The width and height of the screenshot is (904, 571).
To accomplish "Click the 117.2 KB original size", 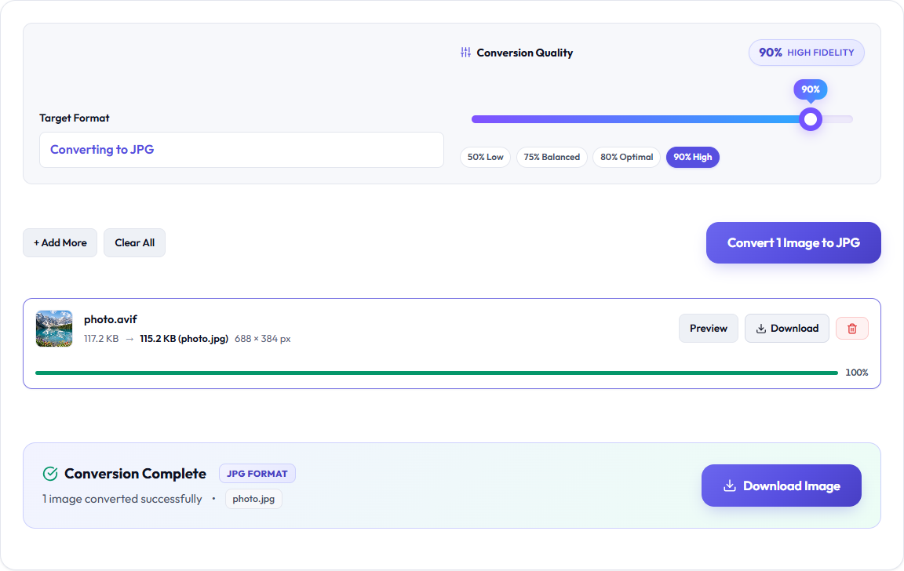I will click(x=101, y=339).
